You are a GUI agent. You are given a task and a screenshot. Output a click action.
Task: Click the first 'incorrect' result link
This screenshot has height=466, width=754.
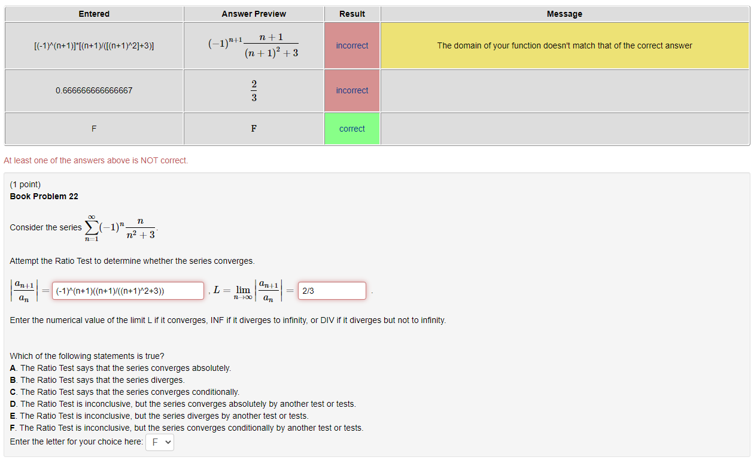352,45
